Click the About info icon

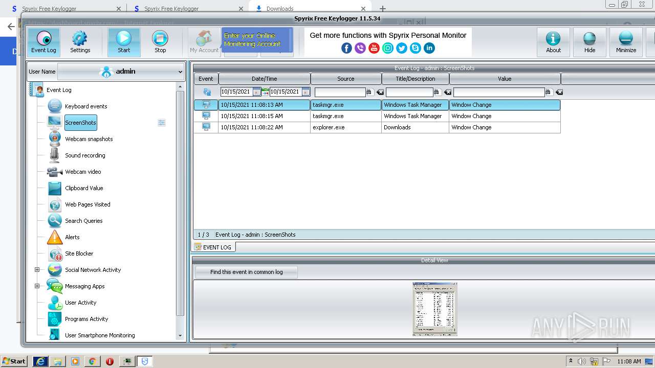(553, 42)
